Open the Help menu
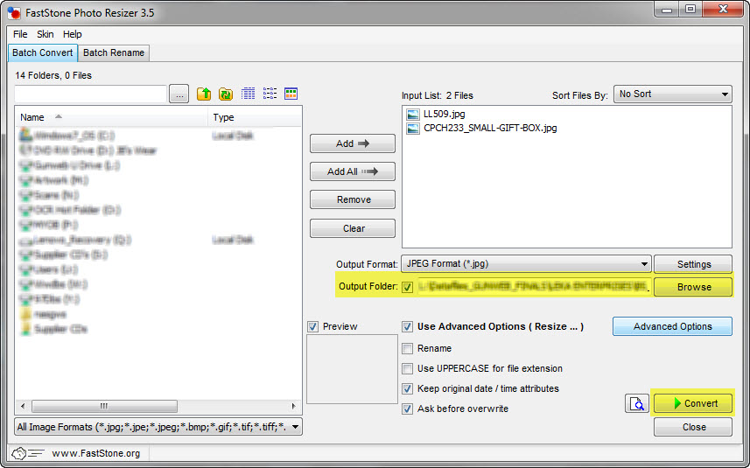 [x=73, y=34]
